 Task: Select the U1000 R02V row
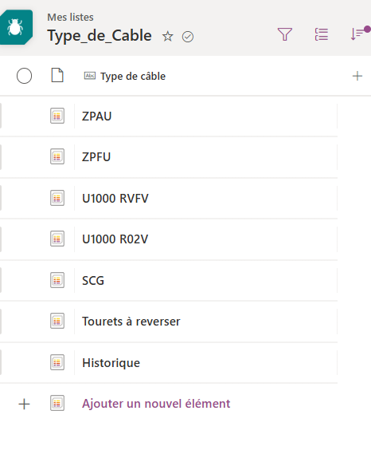point(169,239)
